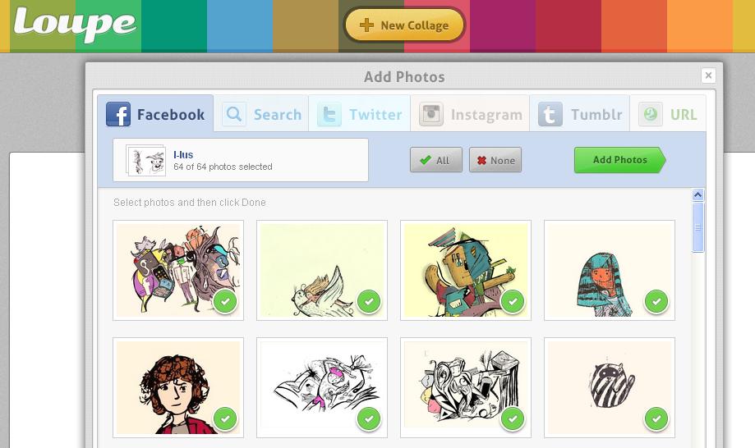Start a New Collage
This screenshot has height=448, width=755.
pyautogui.click(x=404, y=25)
